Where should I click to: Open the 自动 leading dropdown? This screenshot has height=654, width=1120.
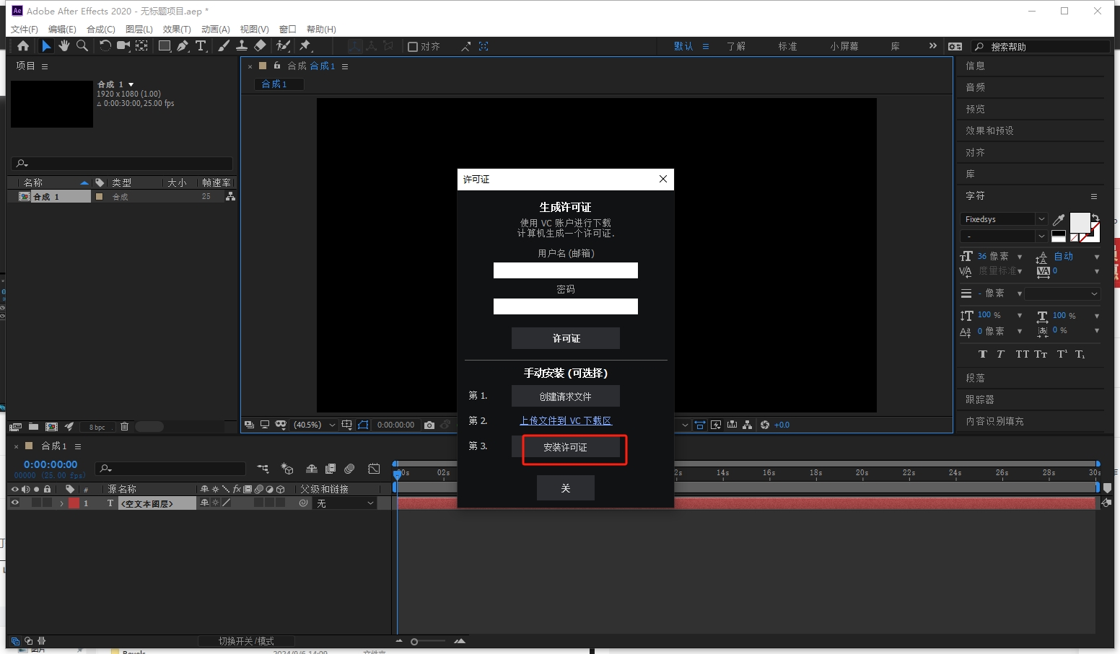click(1097, 257)
